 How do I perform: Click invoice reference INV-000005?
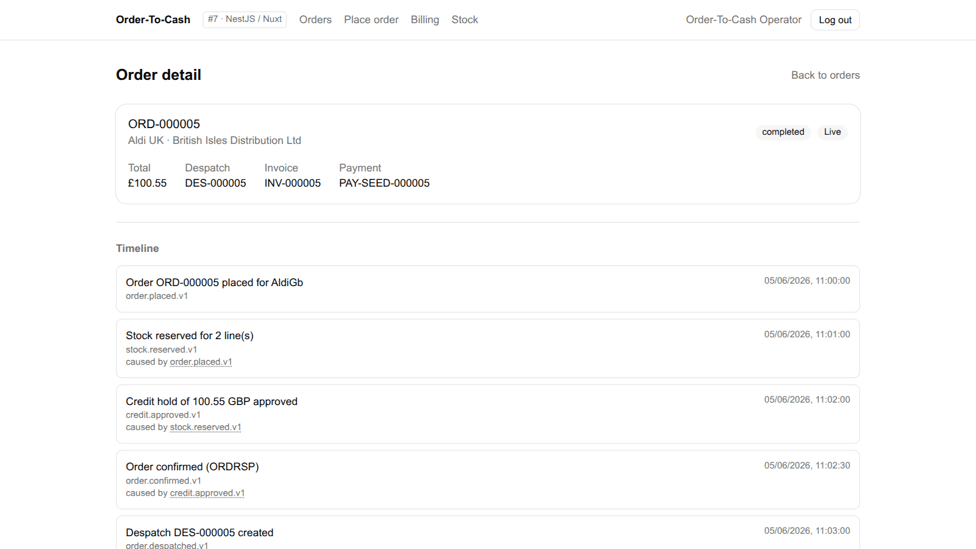(292, 183)
